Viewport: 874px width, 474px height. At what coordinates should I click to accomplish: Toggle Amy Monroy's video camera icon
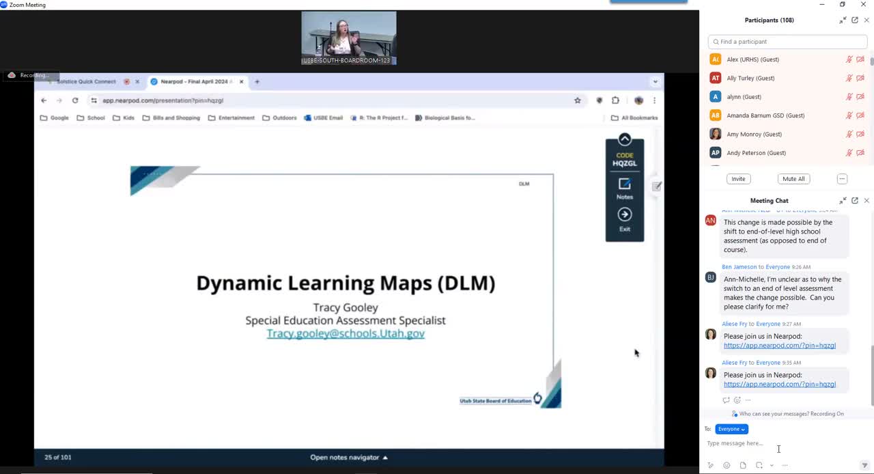[x=860, y=135]
